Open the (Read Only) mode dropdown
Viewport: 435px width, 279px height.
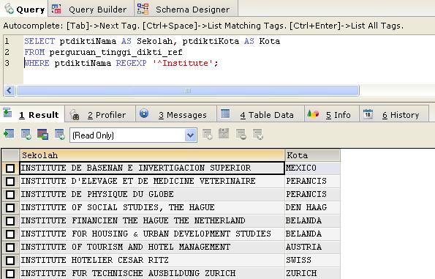pyautogui.click(x=133, y=135)
